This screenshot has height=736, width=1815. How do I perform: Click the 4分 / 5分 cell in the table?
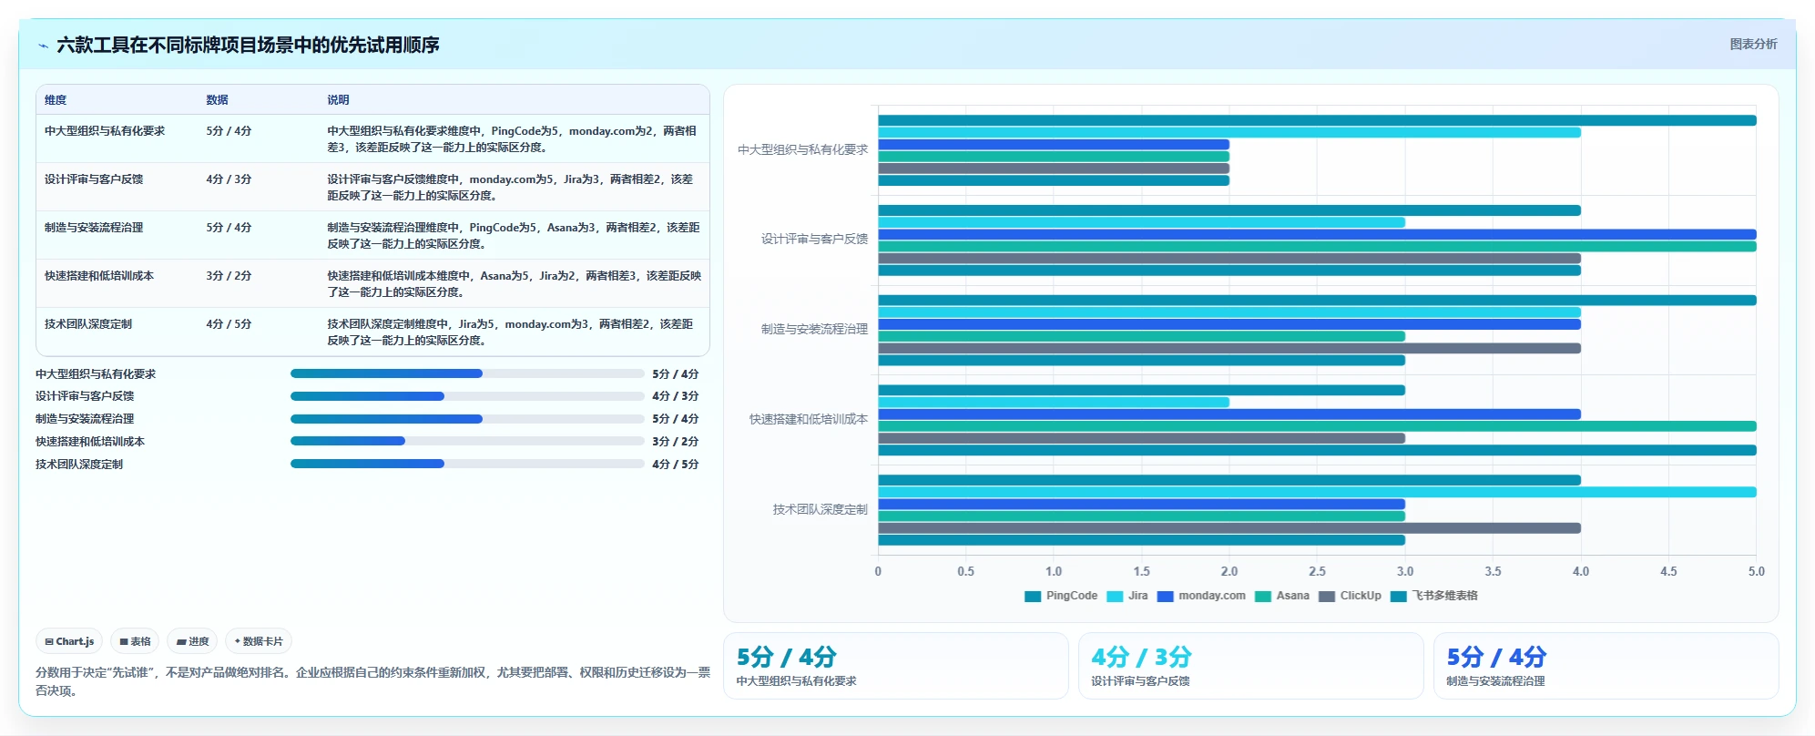[x=229, y=324]
